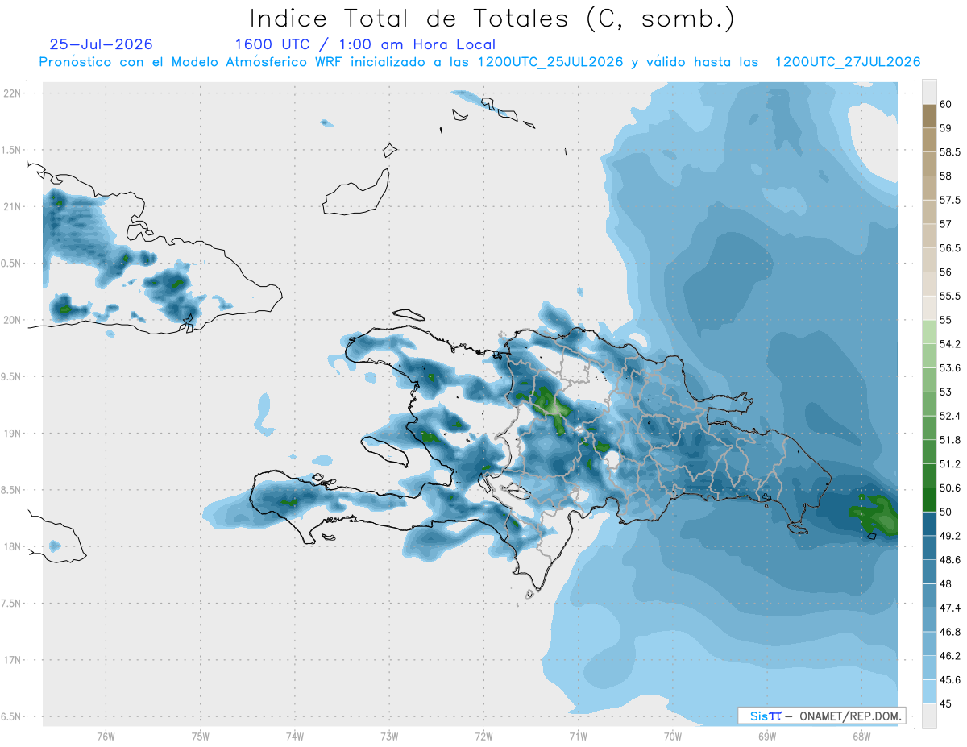The height and width of the screenshot is (747, 967).
Task: Click the colorbar value '52.4'
Action: 949,416
